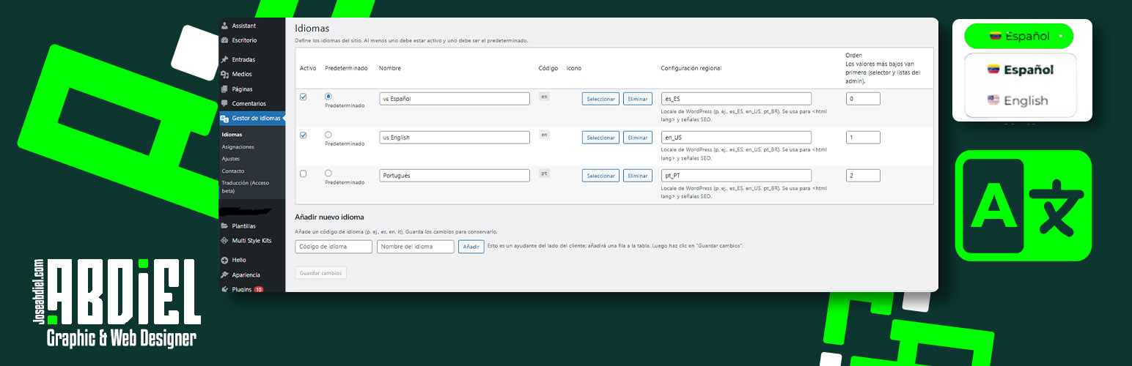Open the Ajustes submenu item
Screen dimensions: 1132x366
(x=230, y=158)
